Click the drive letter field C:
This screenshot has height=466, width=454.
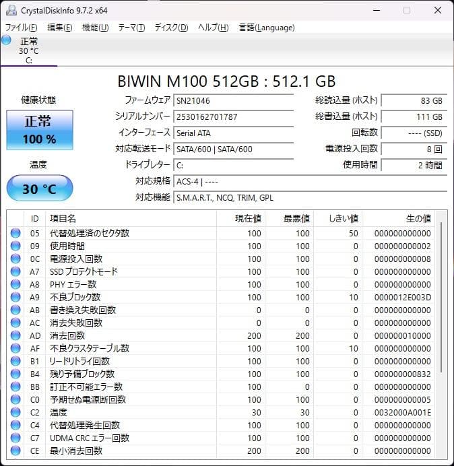pyautogui.click(x=234, y=165)
